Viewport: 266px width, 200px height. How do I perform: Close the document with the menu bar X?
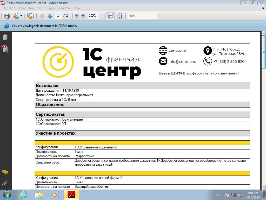[263, 8]
